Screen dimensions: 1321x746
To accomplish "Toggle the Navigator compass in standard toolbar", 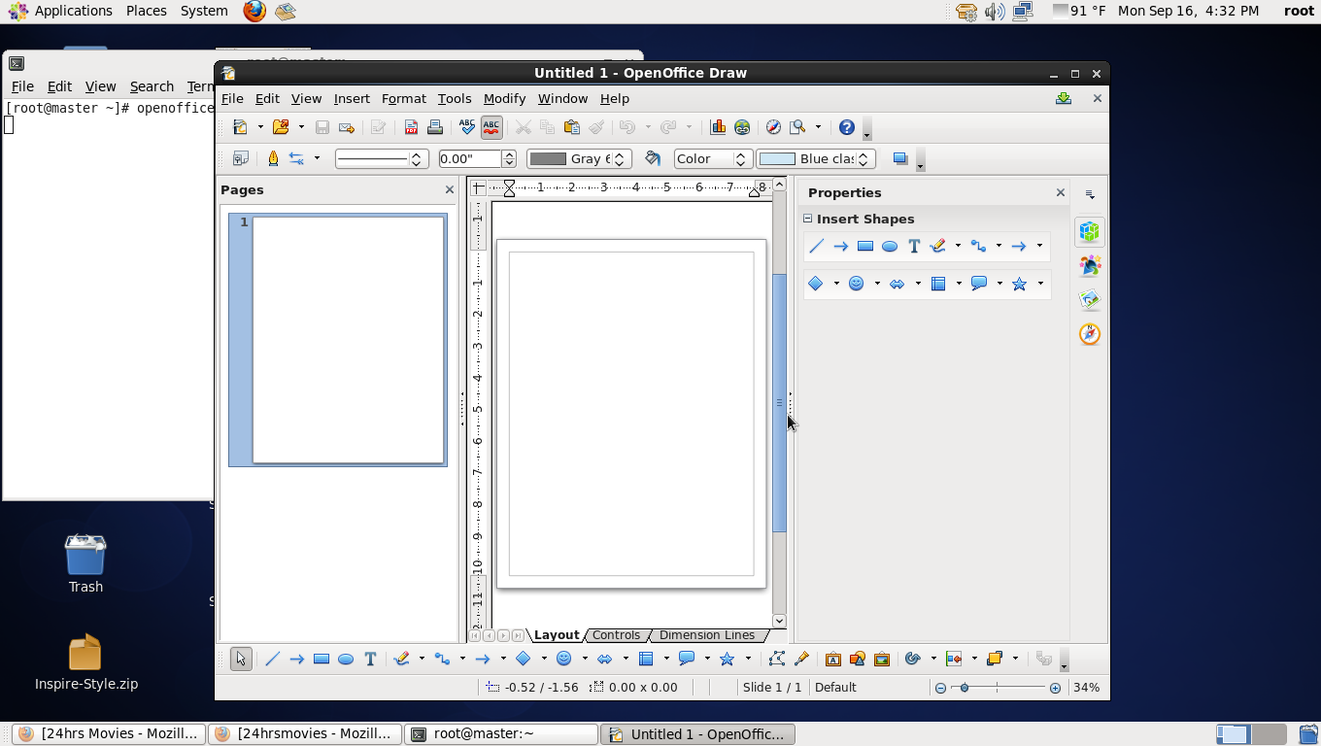I will point(774,127).
